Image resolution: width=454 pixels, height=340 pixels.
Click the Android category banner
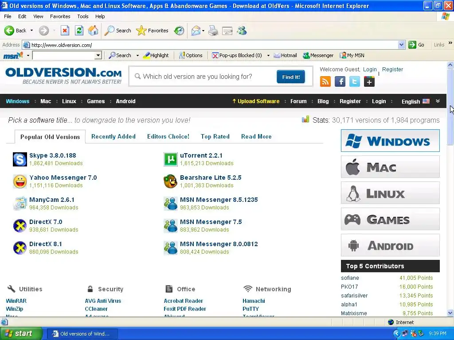coord(390,245)
